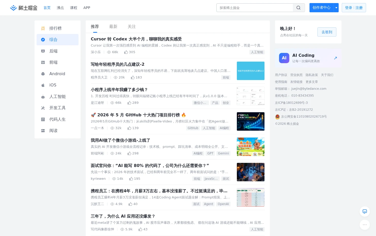Click the 去签到 button
Screen dimensions: 376x236
[x=327, y=32]
